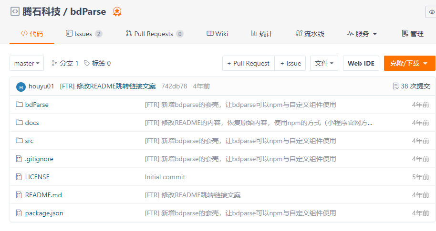Expand the 克隆/下载 dropdown button

[410, 63]
